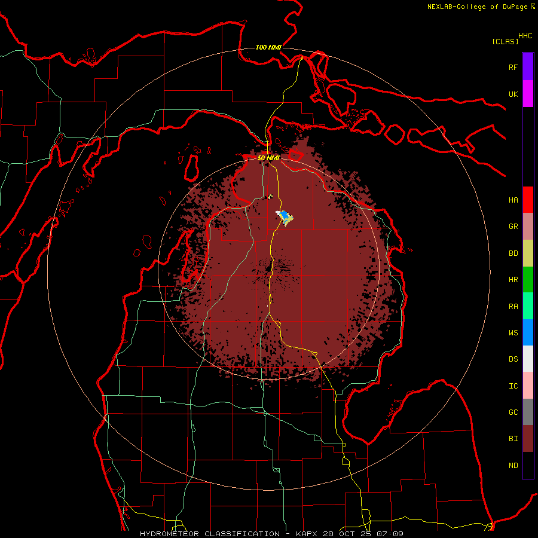The height and width of the screenshot is (538, 538).
Task: Select the BD yellow legend block
Action: click(x=528, y=253)
